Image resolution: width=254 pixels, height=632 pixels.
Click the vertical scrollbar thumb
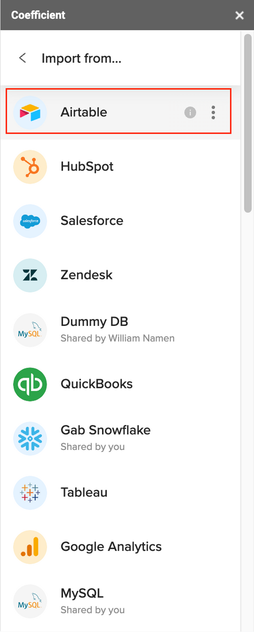248,123
